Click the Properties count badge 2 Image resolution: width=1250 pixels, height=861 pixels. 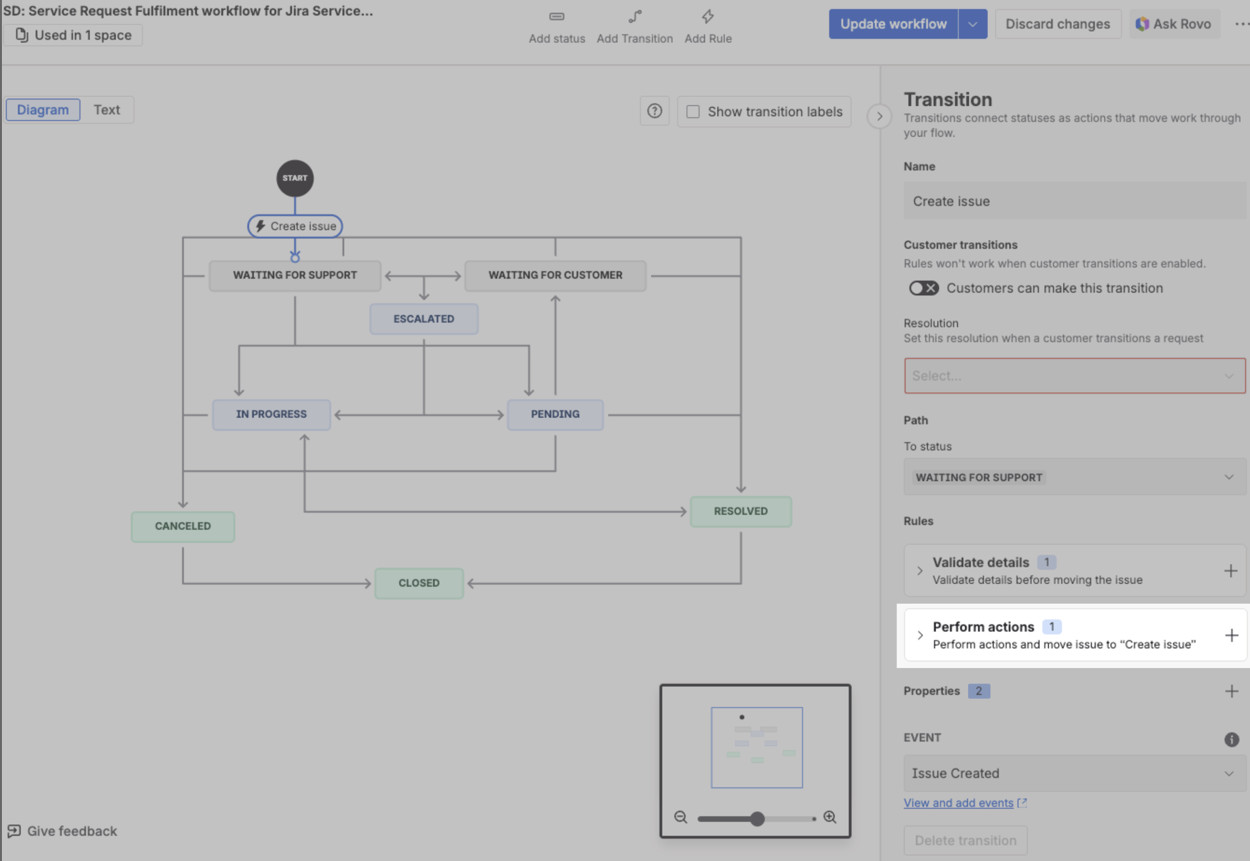click(x=979, y=691)
